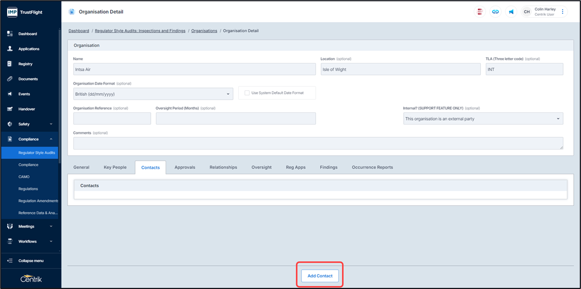581x289 pixels.
Task: Follow the Organisations breadcrumb link
Action: [x=204, y=31]
